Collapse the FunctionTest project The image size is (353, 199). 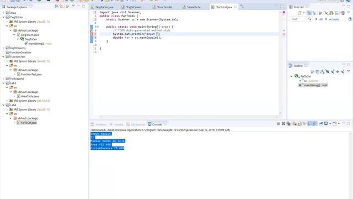3,57
